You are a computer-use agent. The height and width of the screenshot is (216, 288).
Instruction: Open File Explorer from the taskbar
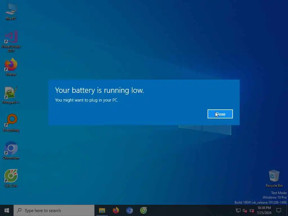click(102, 210)
